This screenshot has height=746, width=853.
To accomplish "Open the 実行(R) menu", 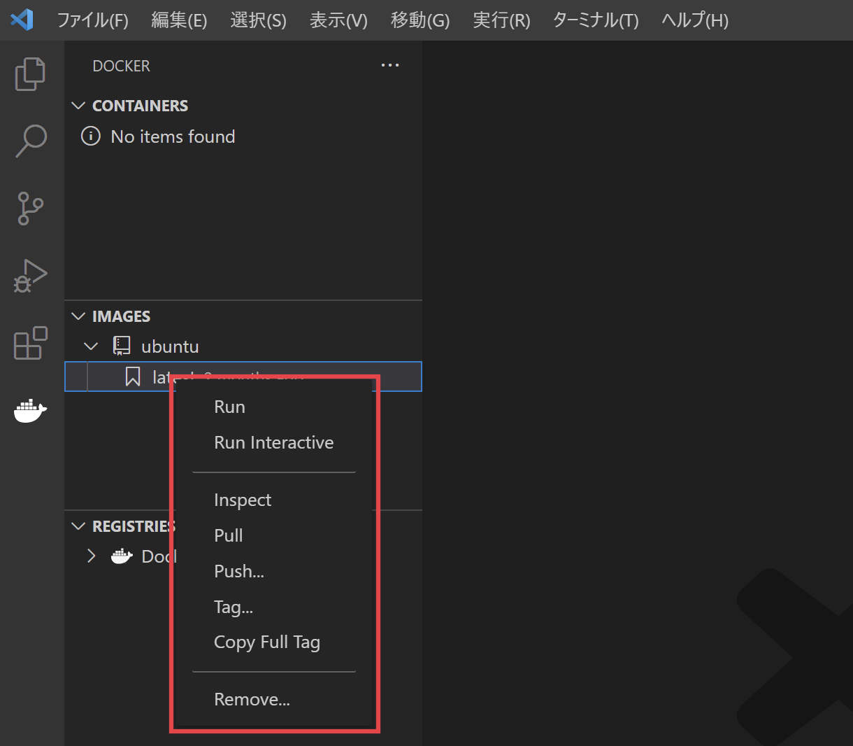I will 501,20.
